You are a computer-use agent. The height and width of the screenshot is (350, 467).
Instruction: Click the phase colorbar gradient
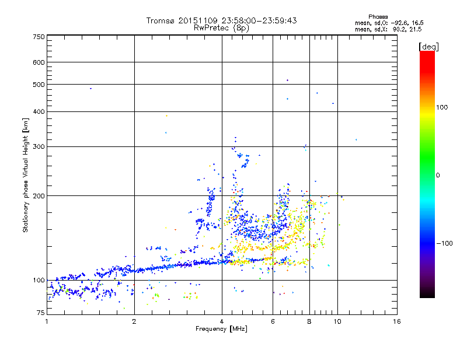click(x=427, y=174)
